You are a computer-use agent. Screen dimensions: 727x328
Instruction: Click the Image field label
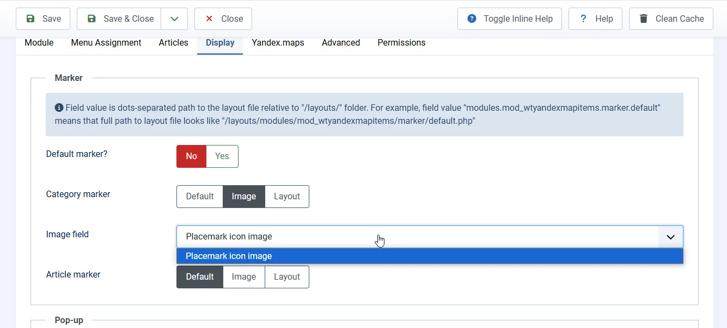click(x=68, y=235)
